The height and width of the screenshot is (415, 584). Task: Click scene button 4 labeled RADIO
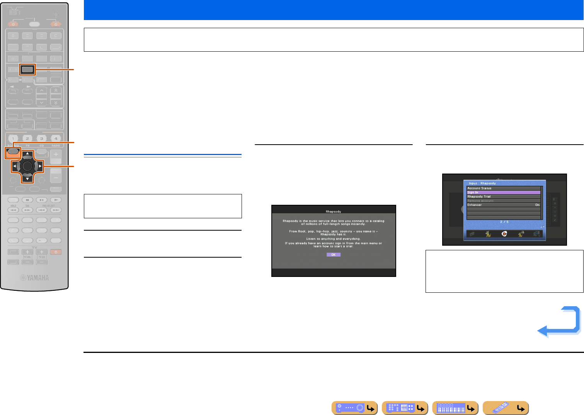pos(56,138)
